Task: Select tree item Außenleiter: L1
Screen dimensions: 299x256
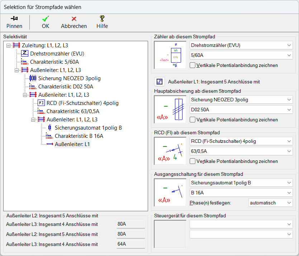Action: point(72,144)
